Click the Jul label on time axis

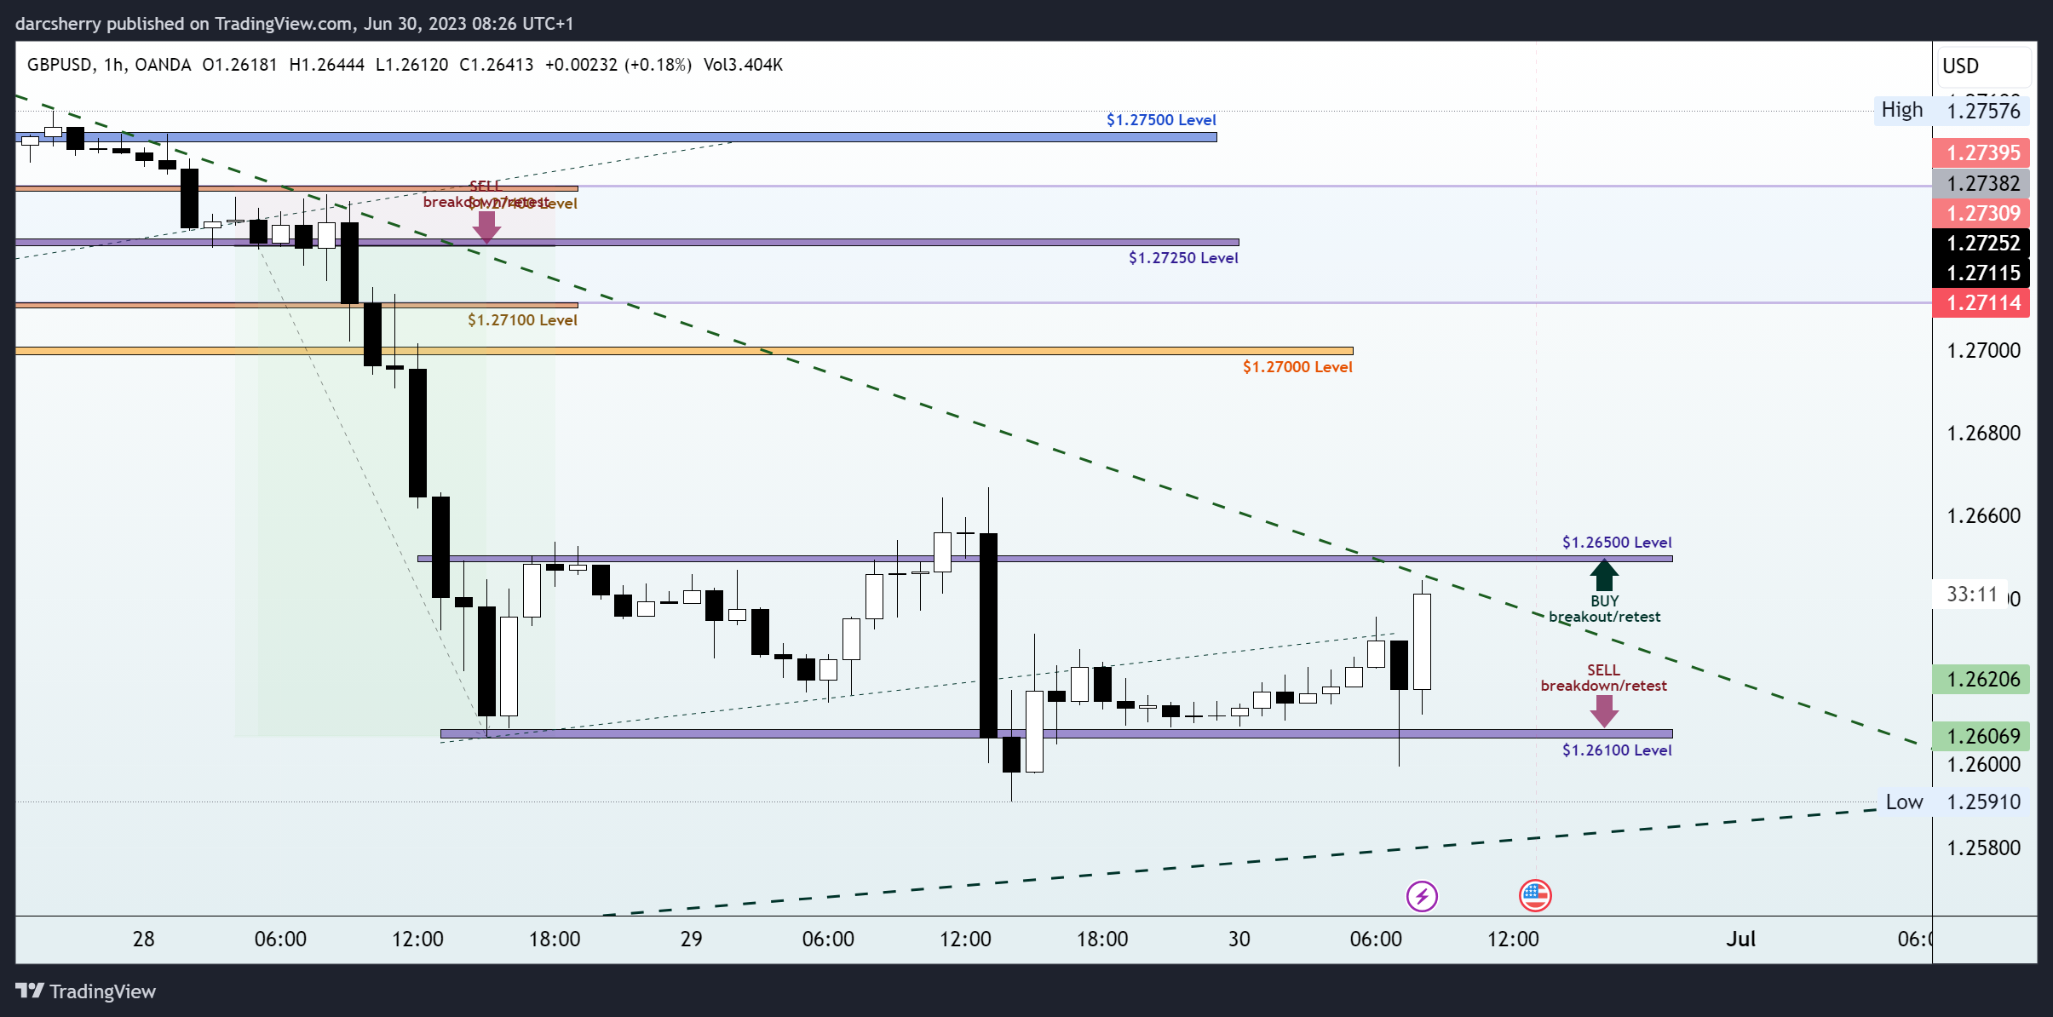click(1741, 939)
